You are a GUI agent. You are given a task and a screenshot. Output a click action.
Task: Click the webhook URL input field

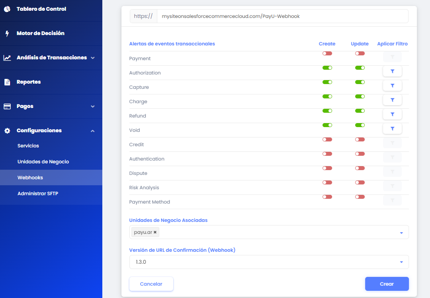[x=282, y=16]
